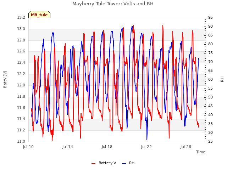Click the 11.2 voltage tick label

pyautogui.click(x=21, y=130)
